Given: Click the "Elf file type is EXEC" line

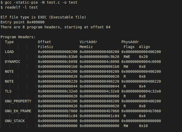Looking at the screenshot, I should 43,17.
